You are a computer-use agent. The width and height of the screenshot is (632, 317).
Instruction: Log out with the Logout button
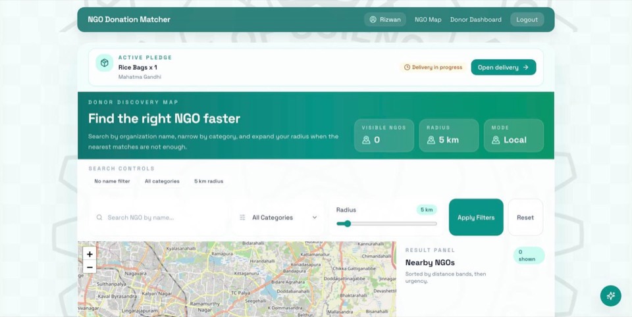click(527, 19)
